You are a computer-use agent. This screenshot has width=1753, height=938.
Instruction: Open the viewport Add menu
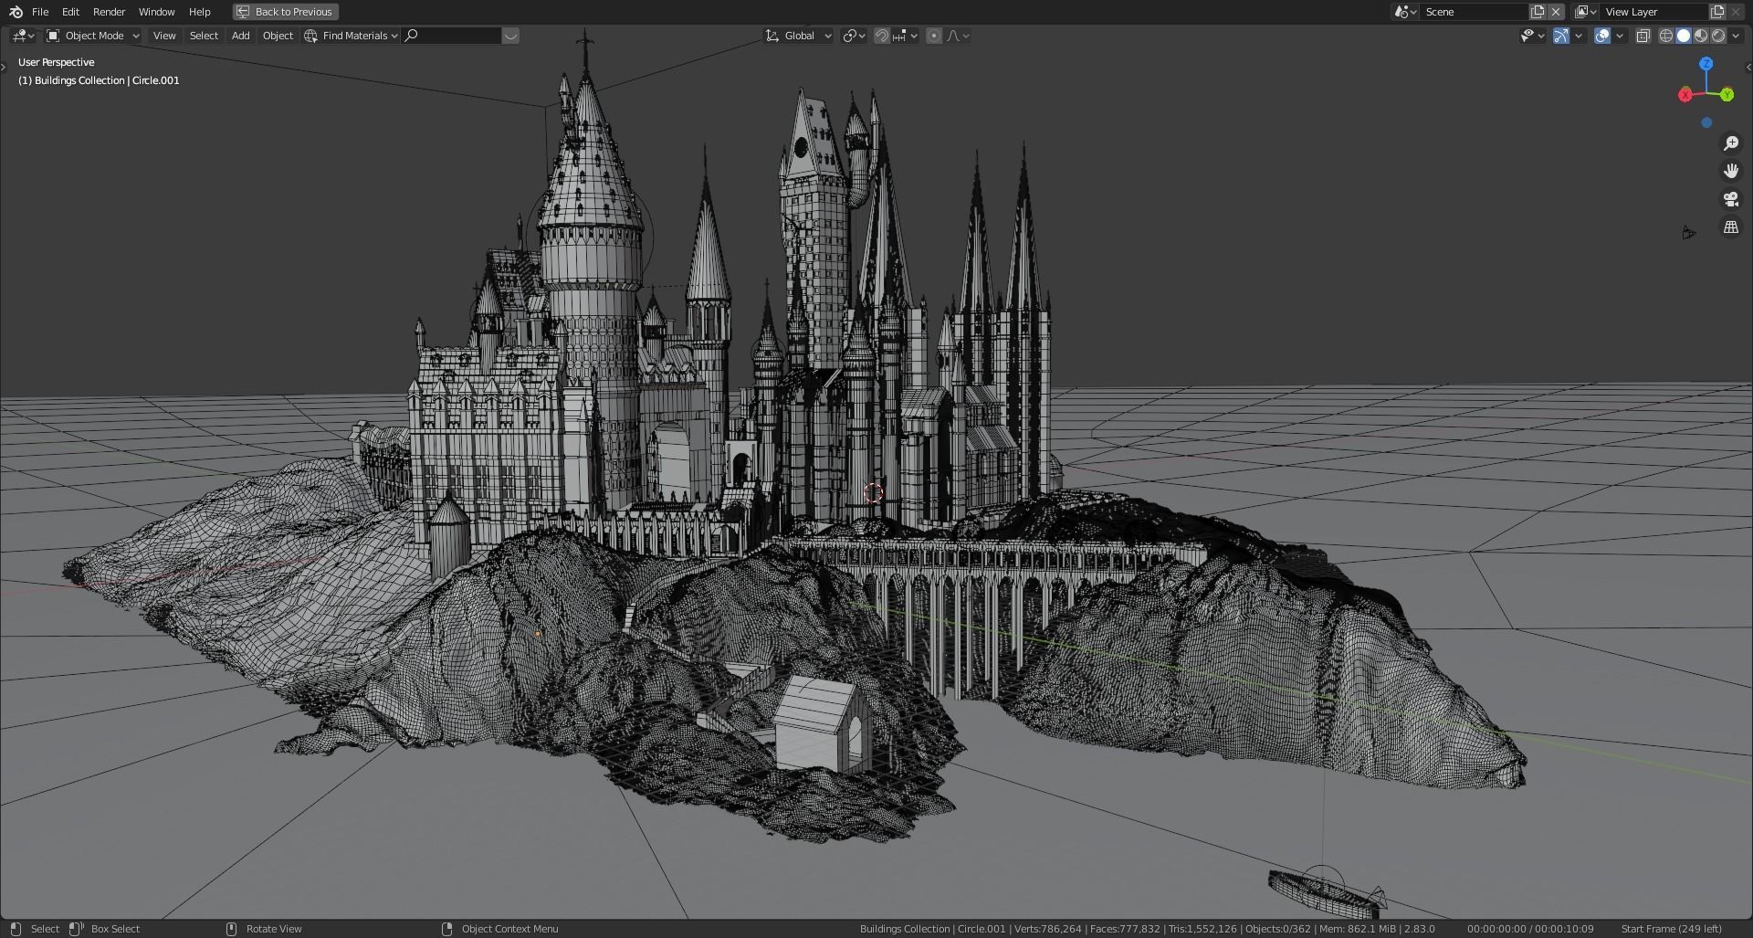pos(240,36)
